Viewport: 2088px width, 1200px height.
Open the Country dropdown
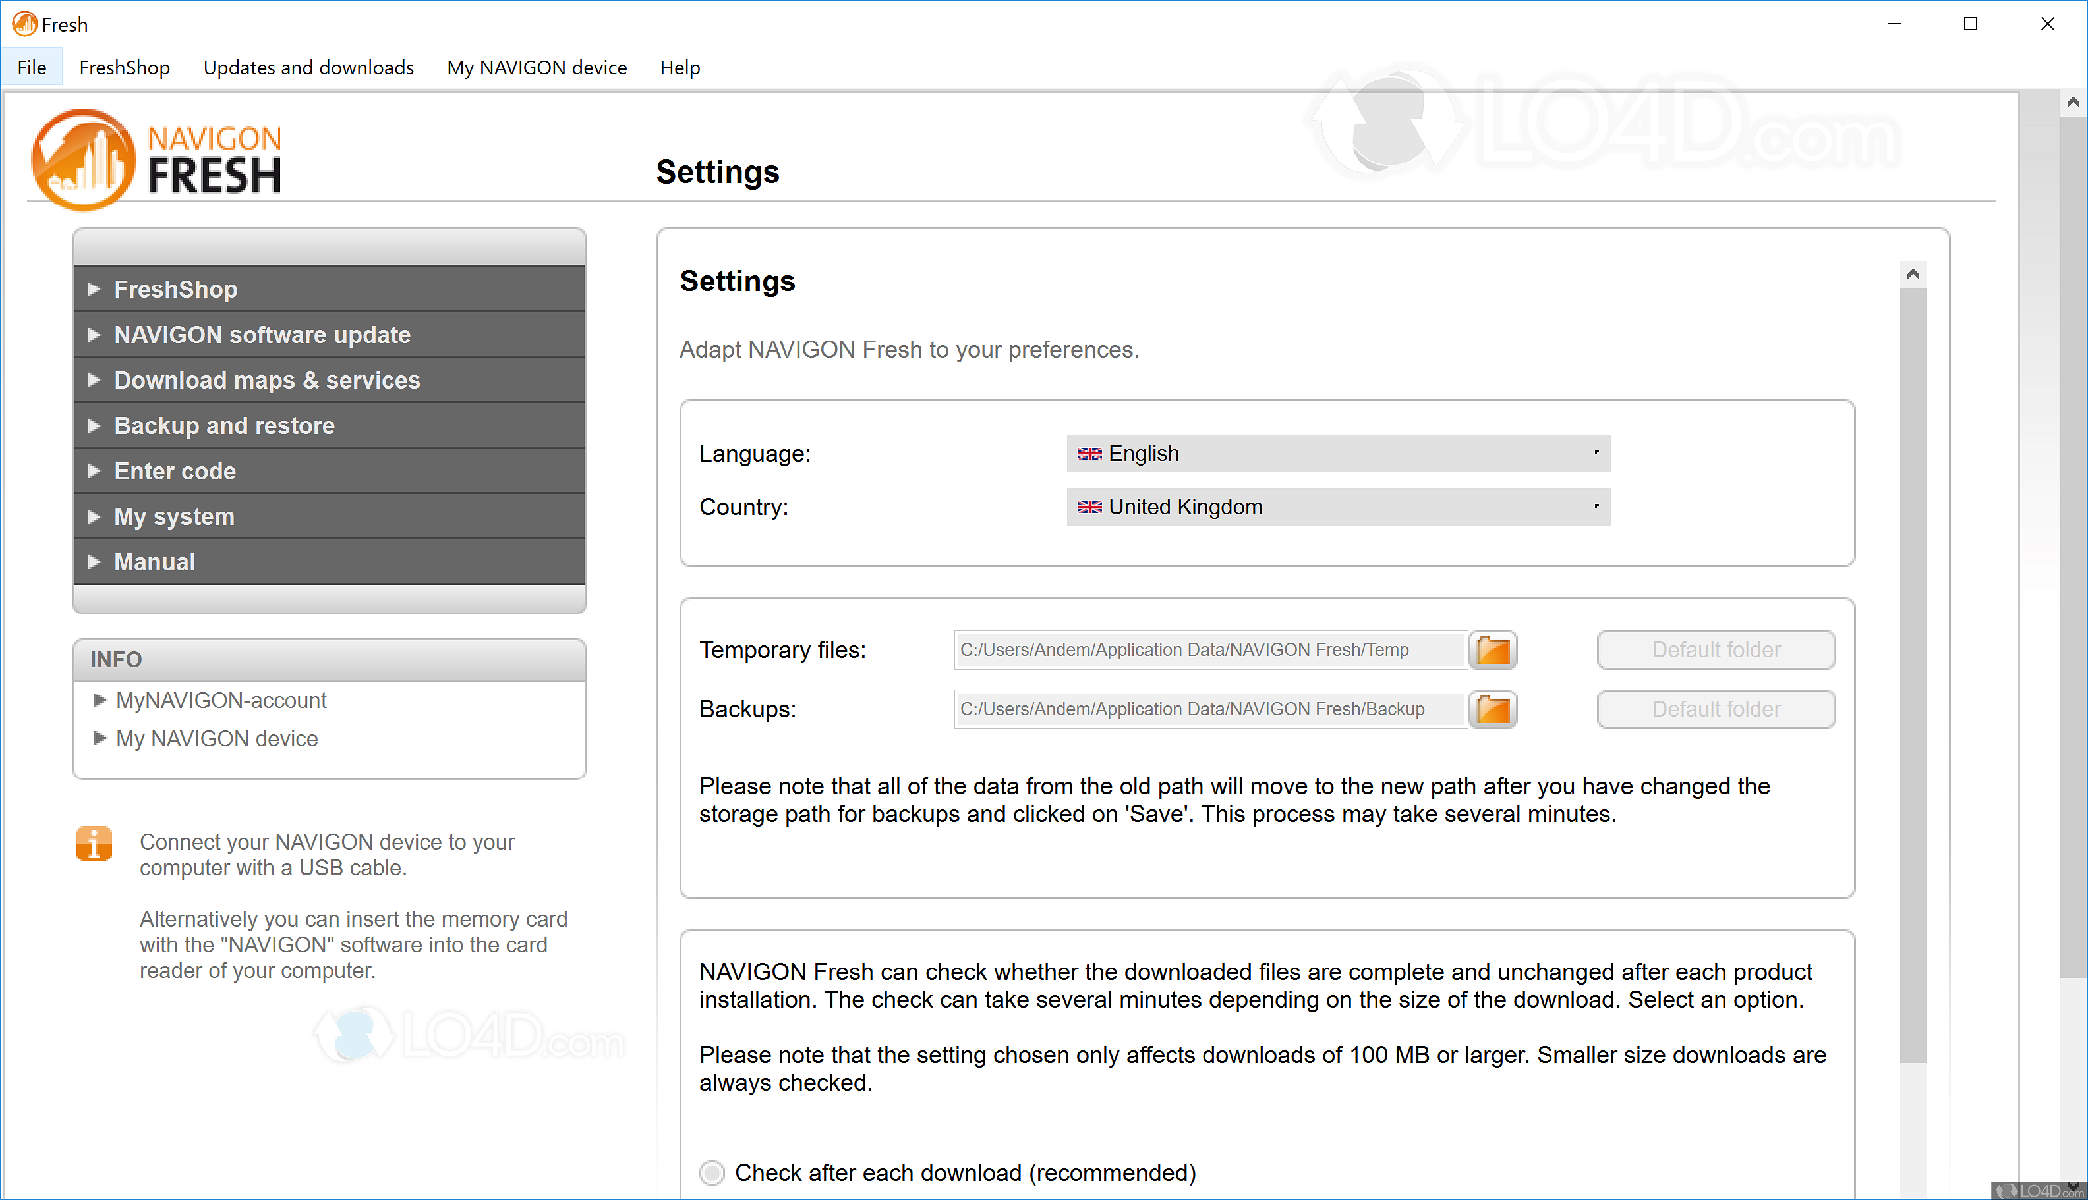tap(1337, 507)
